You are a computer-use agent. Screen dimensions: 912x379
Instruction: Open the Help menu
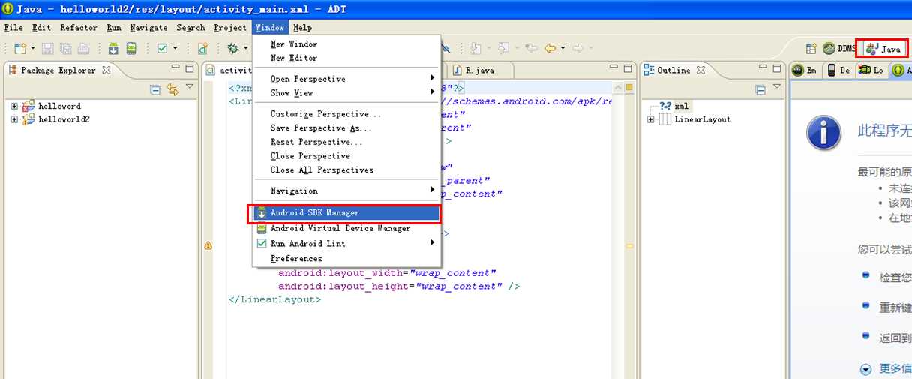point(303,28)
